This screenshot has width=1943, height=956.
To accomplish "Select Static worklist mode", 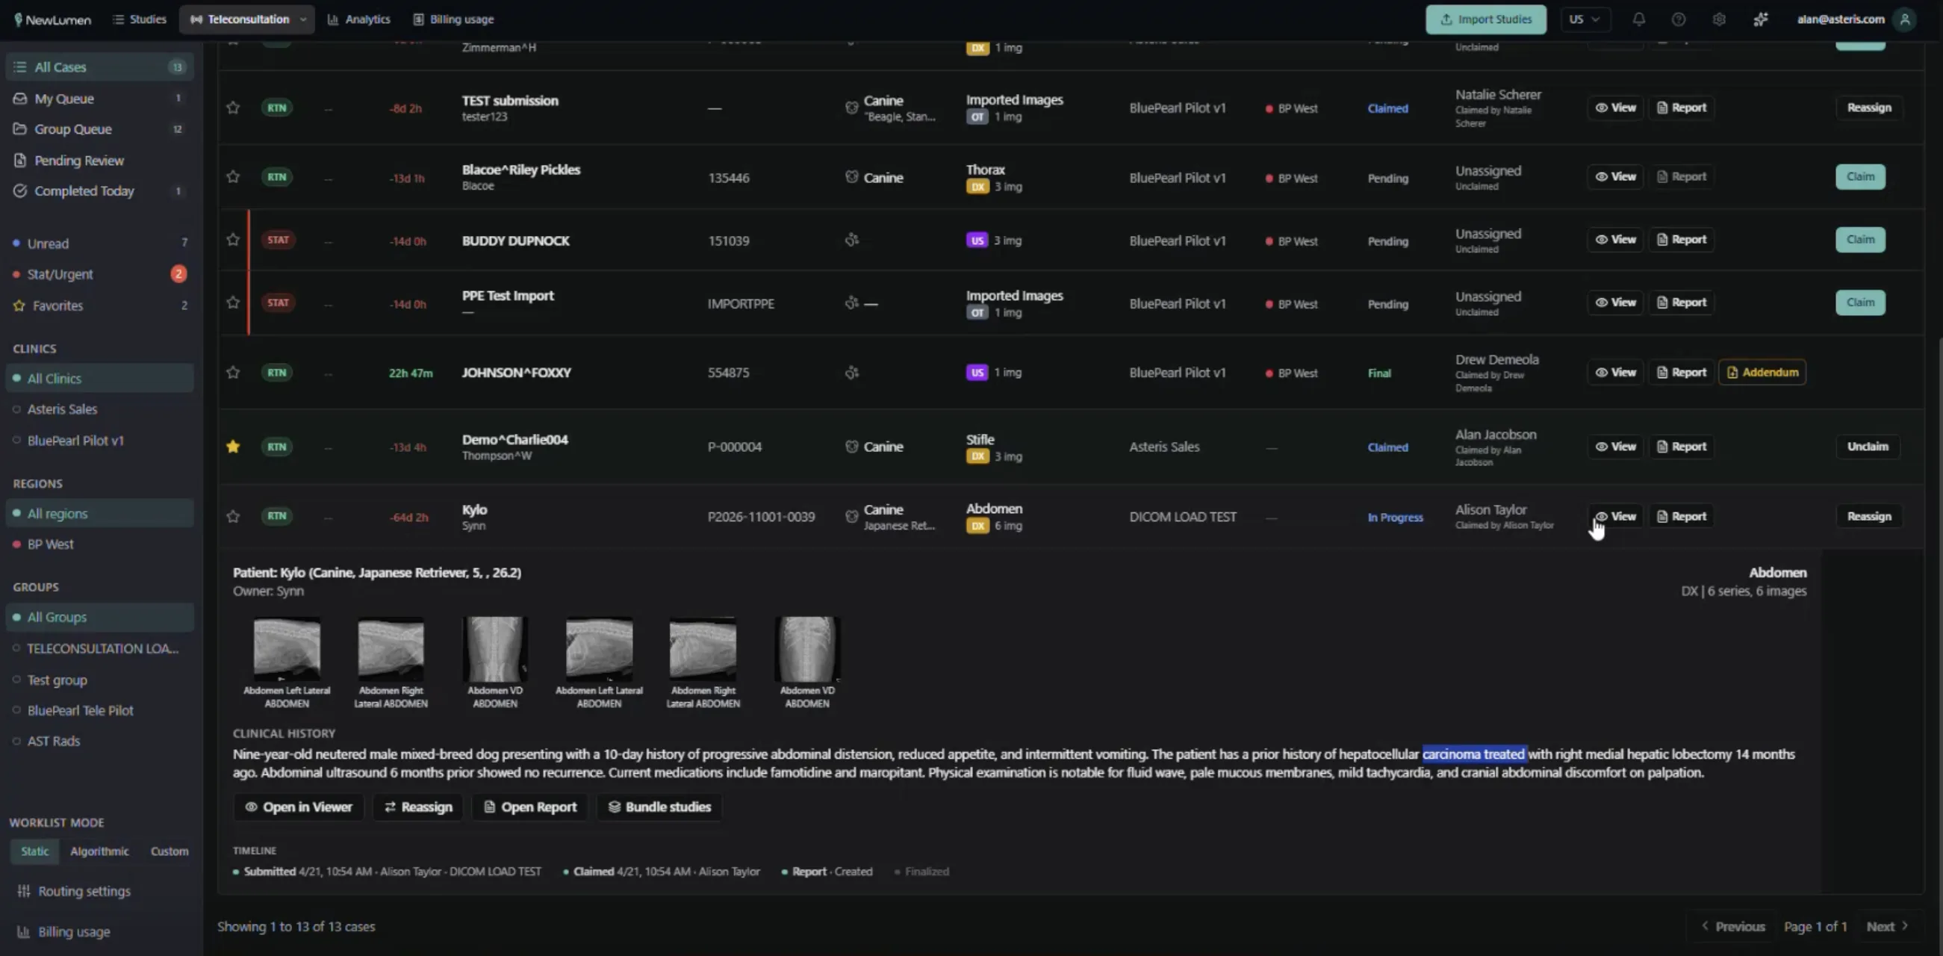I will click(34, 851).
